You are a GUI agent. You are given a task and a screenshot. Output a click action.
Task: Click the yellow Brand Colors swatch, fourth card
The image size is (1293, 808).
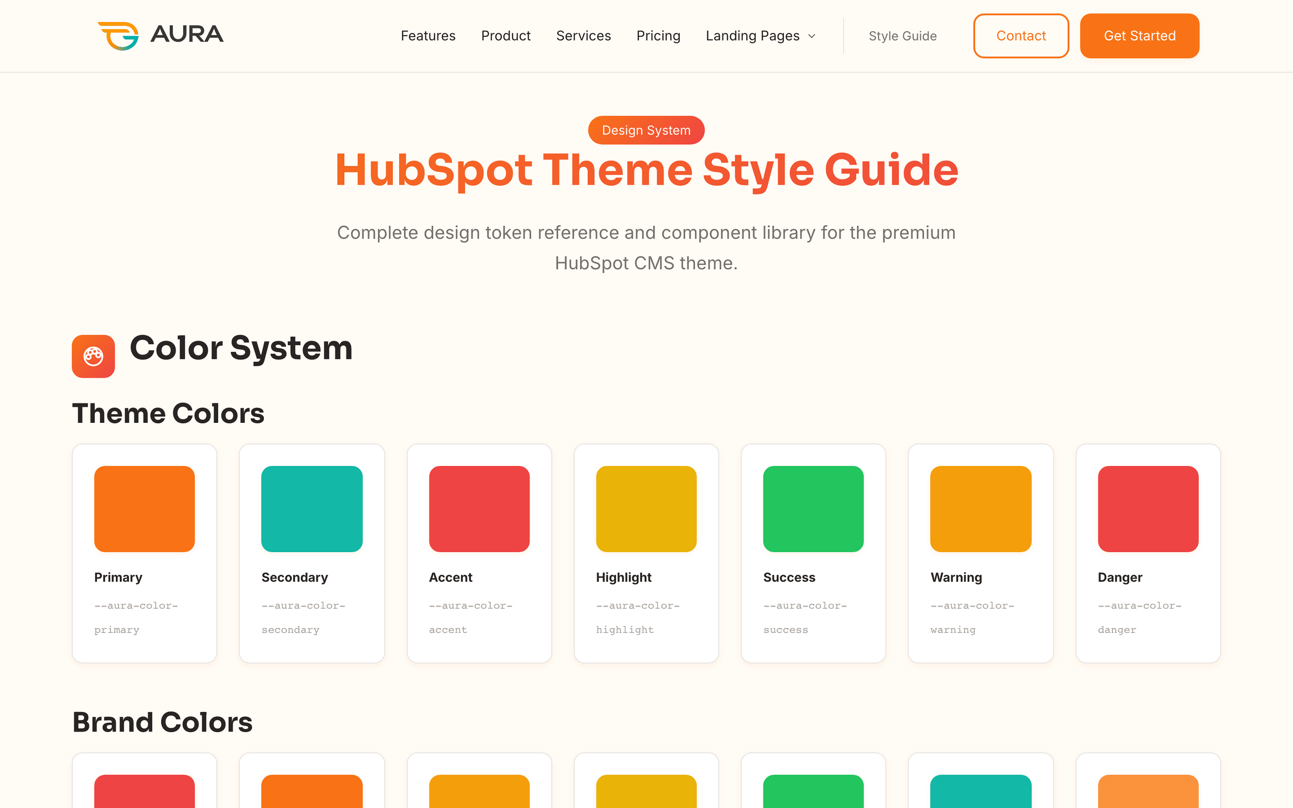[646, 791]
